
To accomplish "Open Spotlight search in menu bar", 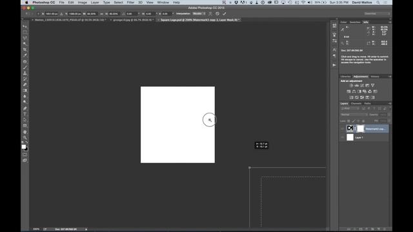I will tap(378, 3).
